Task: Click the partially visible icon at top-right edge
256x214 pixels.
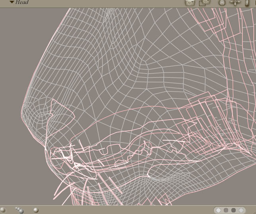Action: (247, 2)
